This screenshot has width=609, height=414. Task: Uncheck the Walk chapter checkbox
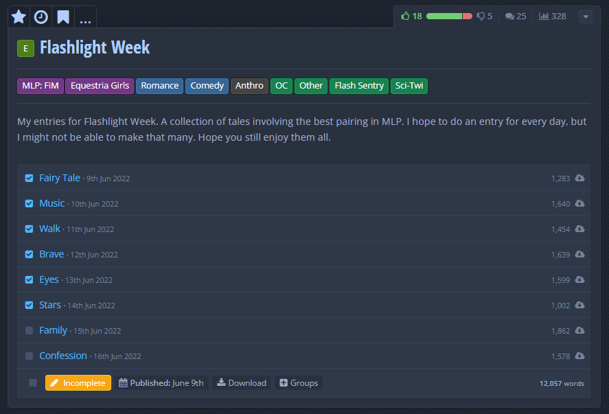pyautogui.click(x=29, y=229)
